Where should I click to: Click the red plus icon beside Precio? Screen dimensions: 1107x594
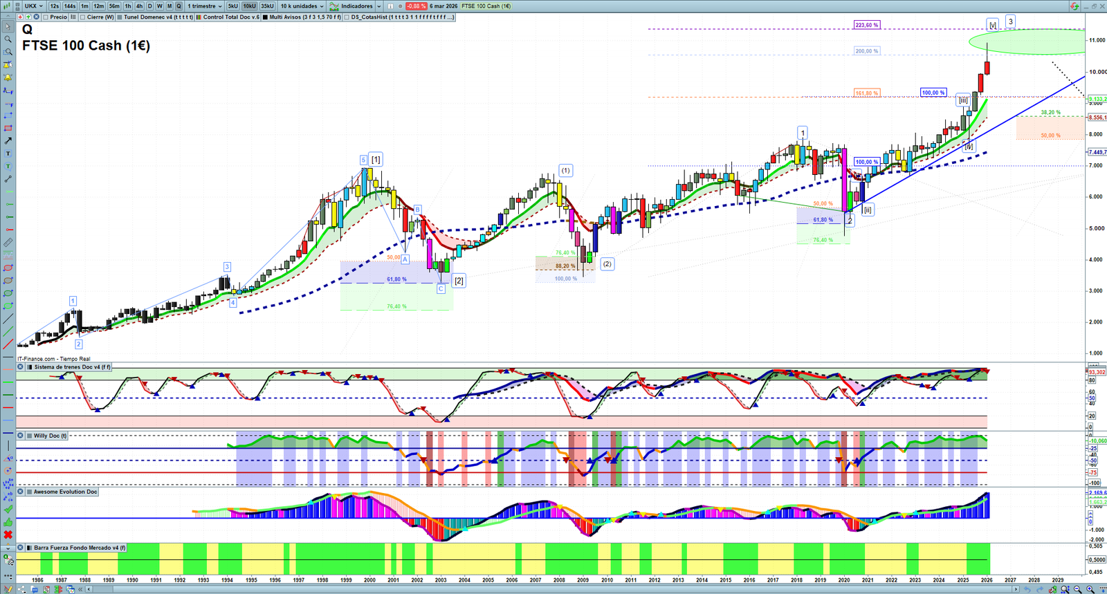coord(21,17)
